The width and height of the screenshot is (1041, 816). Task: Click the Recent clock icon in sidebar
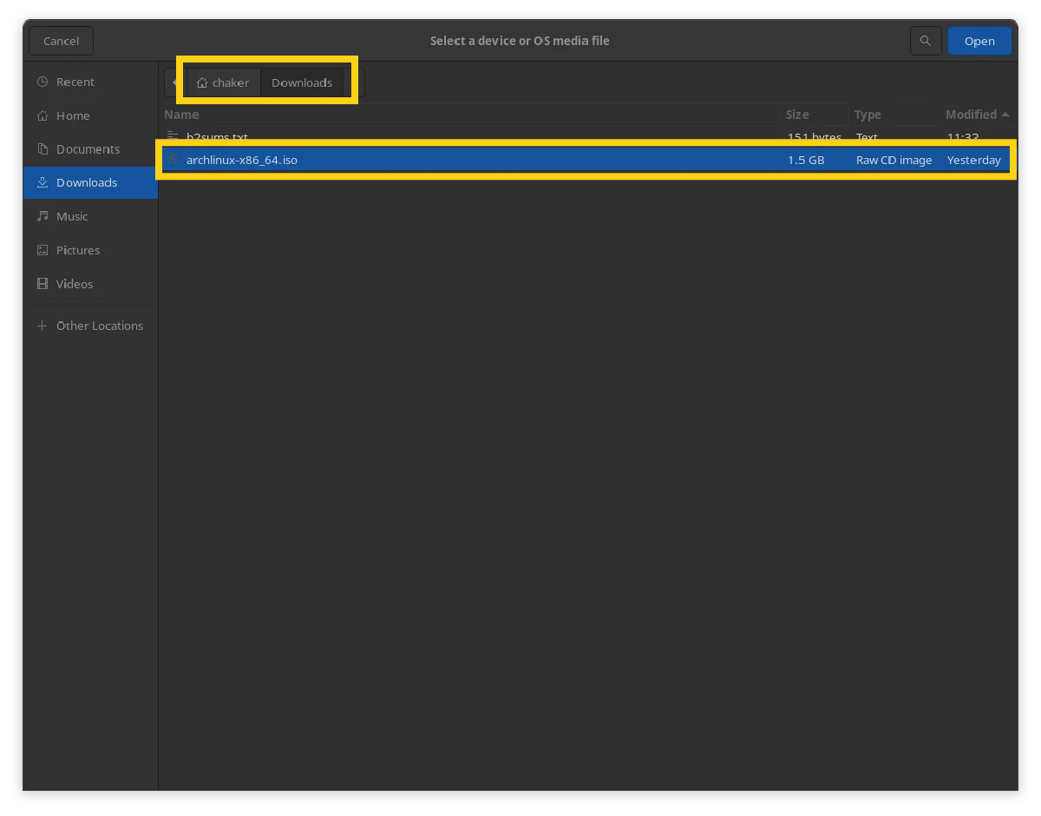(43, 82)
